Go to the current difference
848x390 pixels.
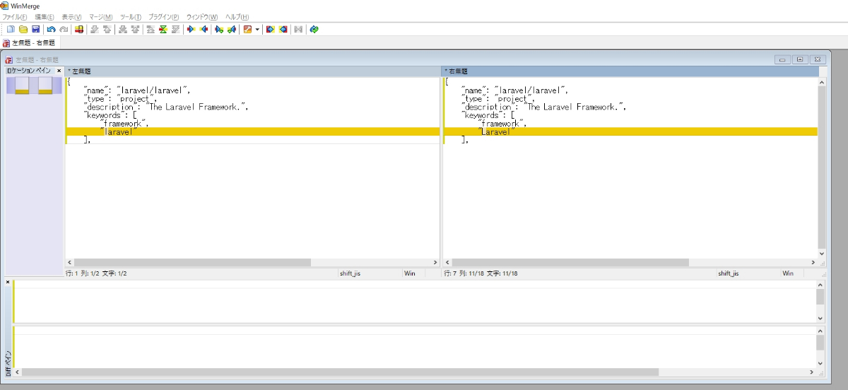tap(163, 29)
